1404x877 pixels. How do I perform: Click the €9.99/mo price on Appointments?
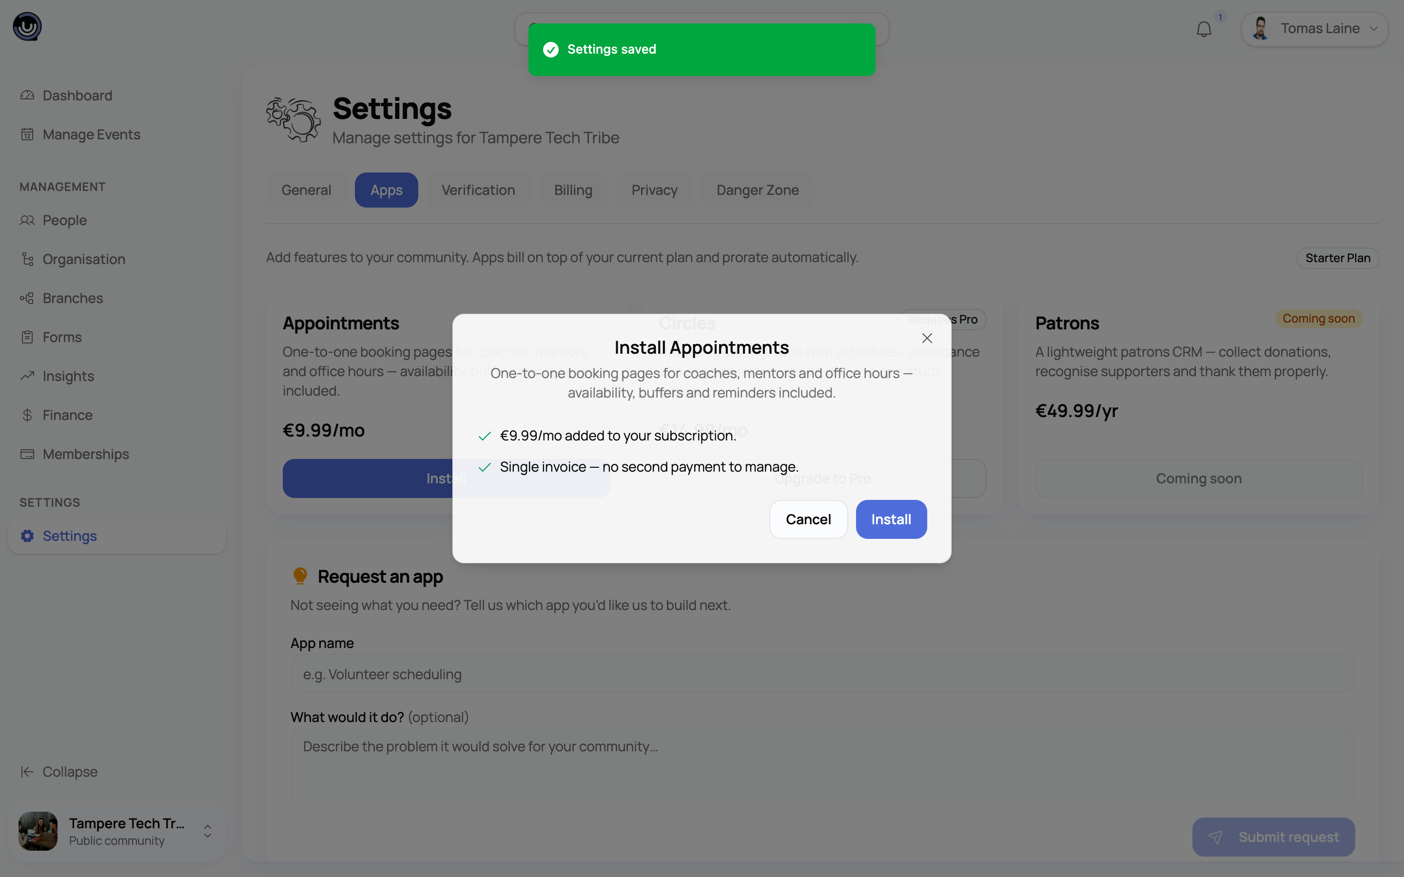click(x=324, y=430)
